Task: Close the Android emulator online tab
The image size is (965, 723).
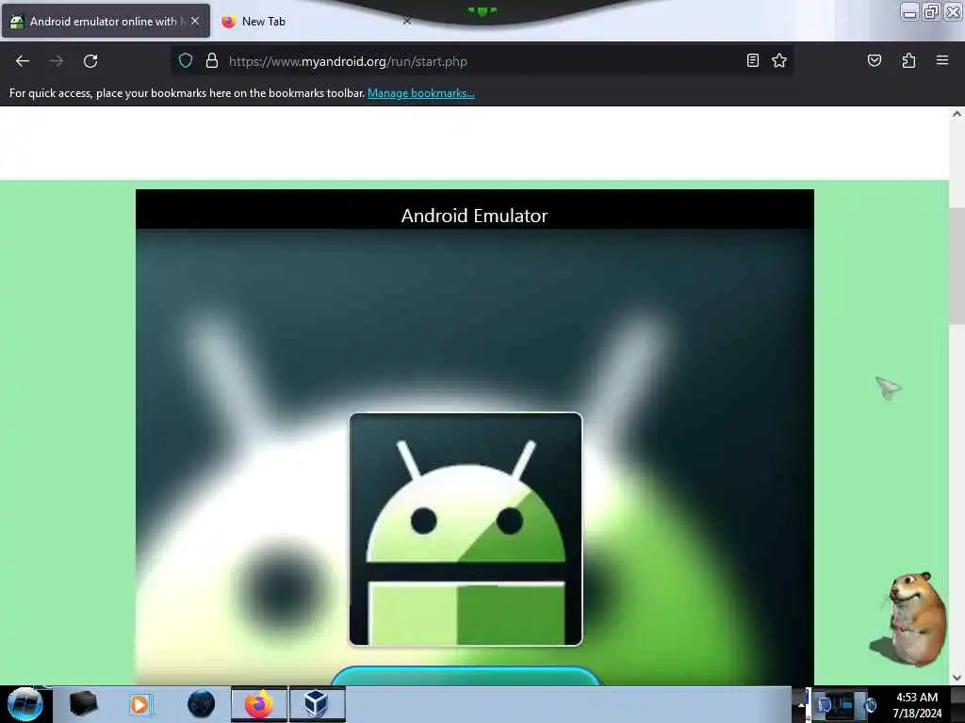Action: [x=194, y=21]
